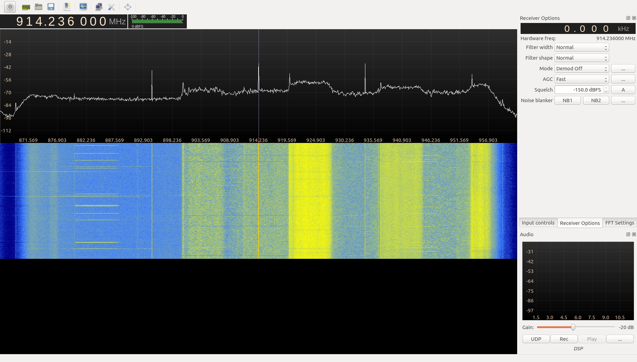Image resolution: width=637 pixels, height=362 pixels.
Task: Enable the NB2 noise blanker
Action: [596, 100]
